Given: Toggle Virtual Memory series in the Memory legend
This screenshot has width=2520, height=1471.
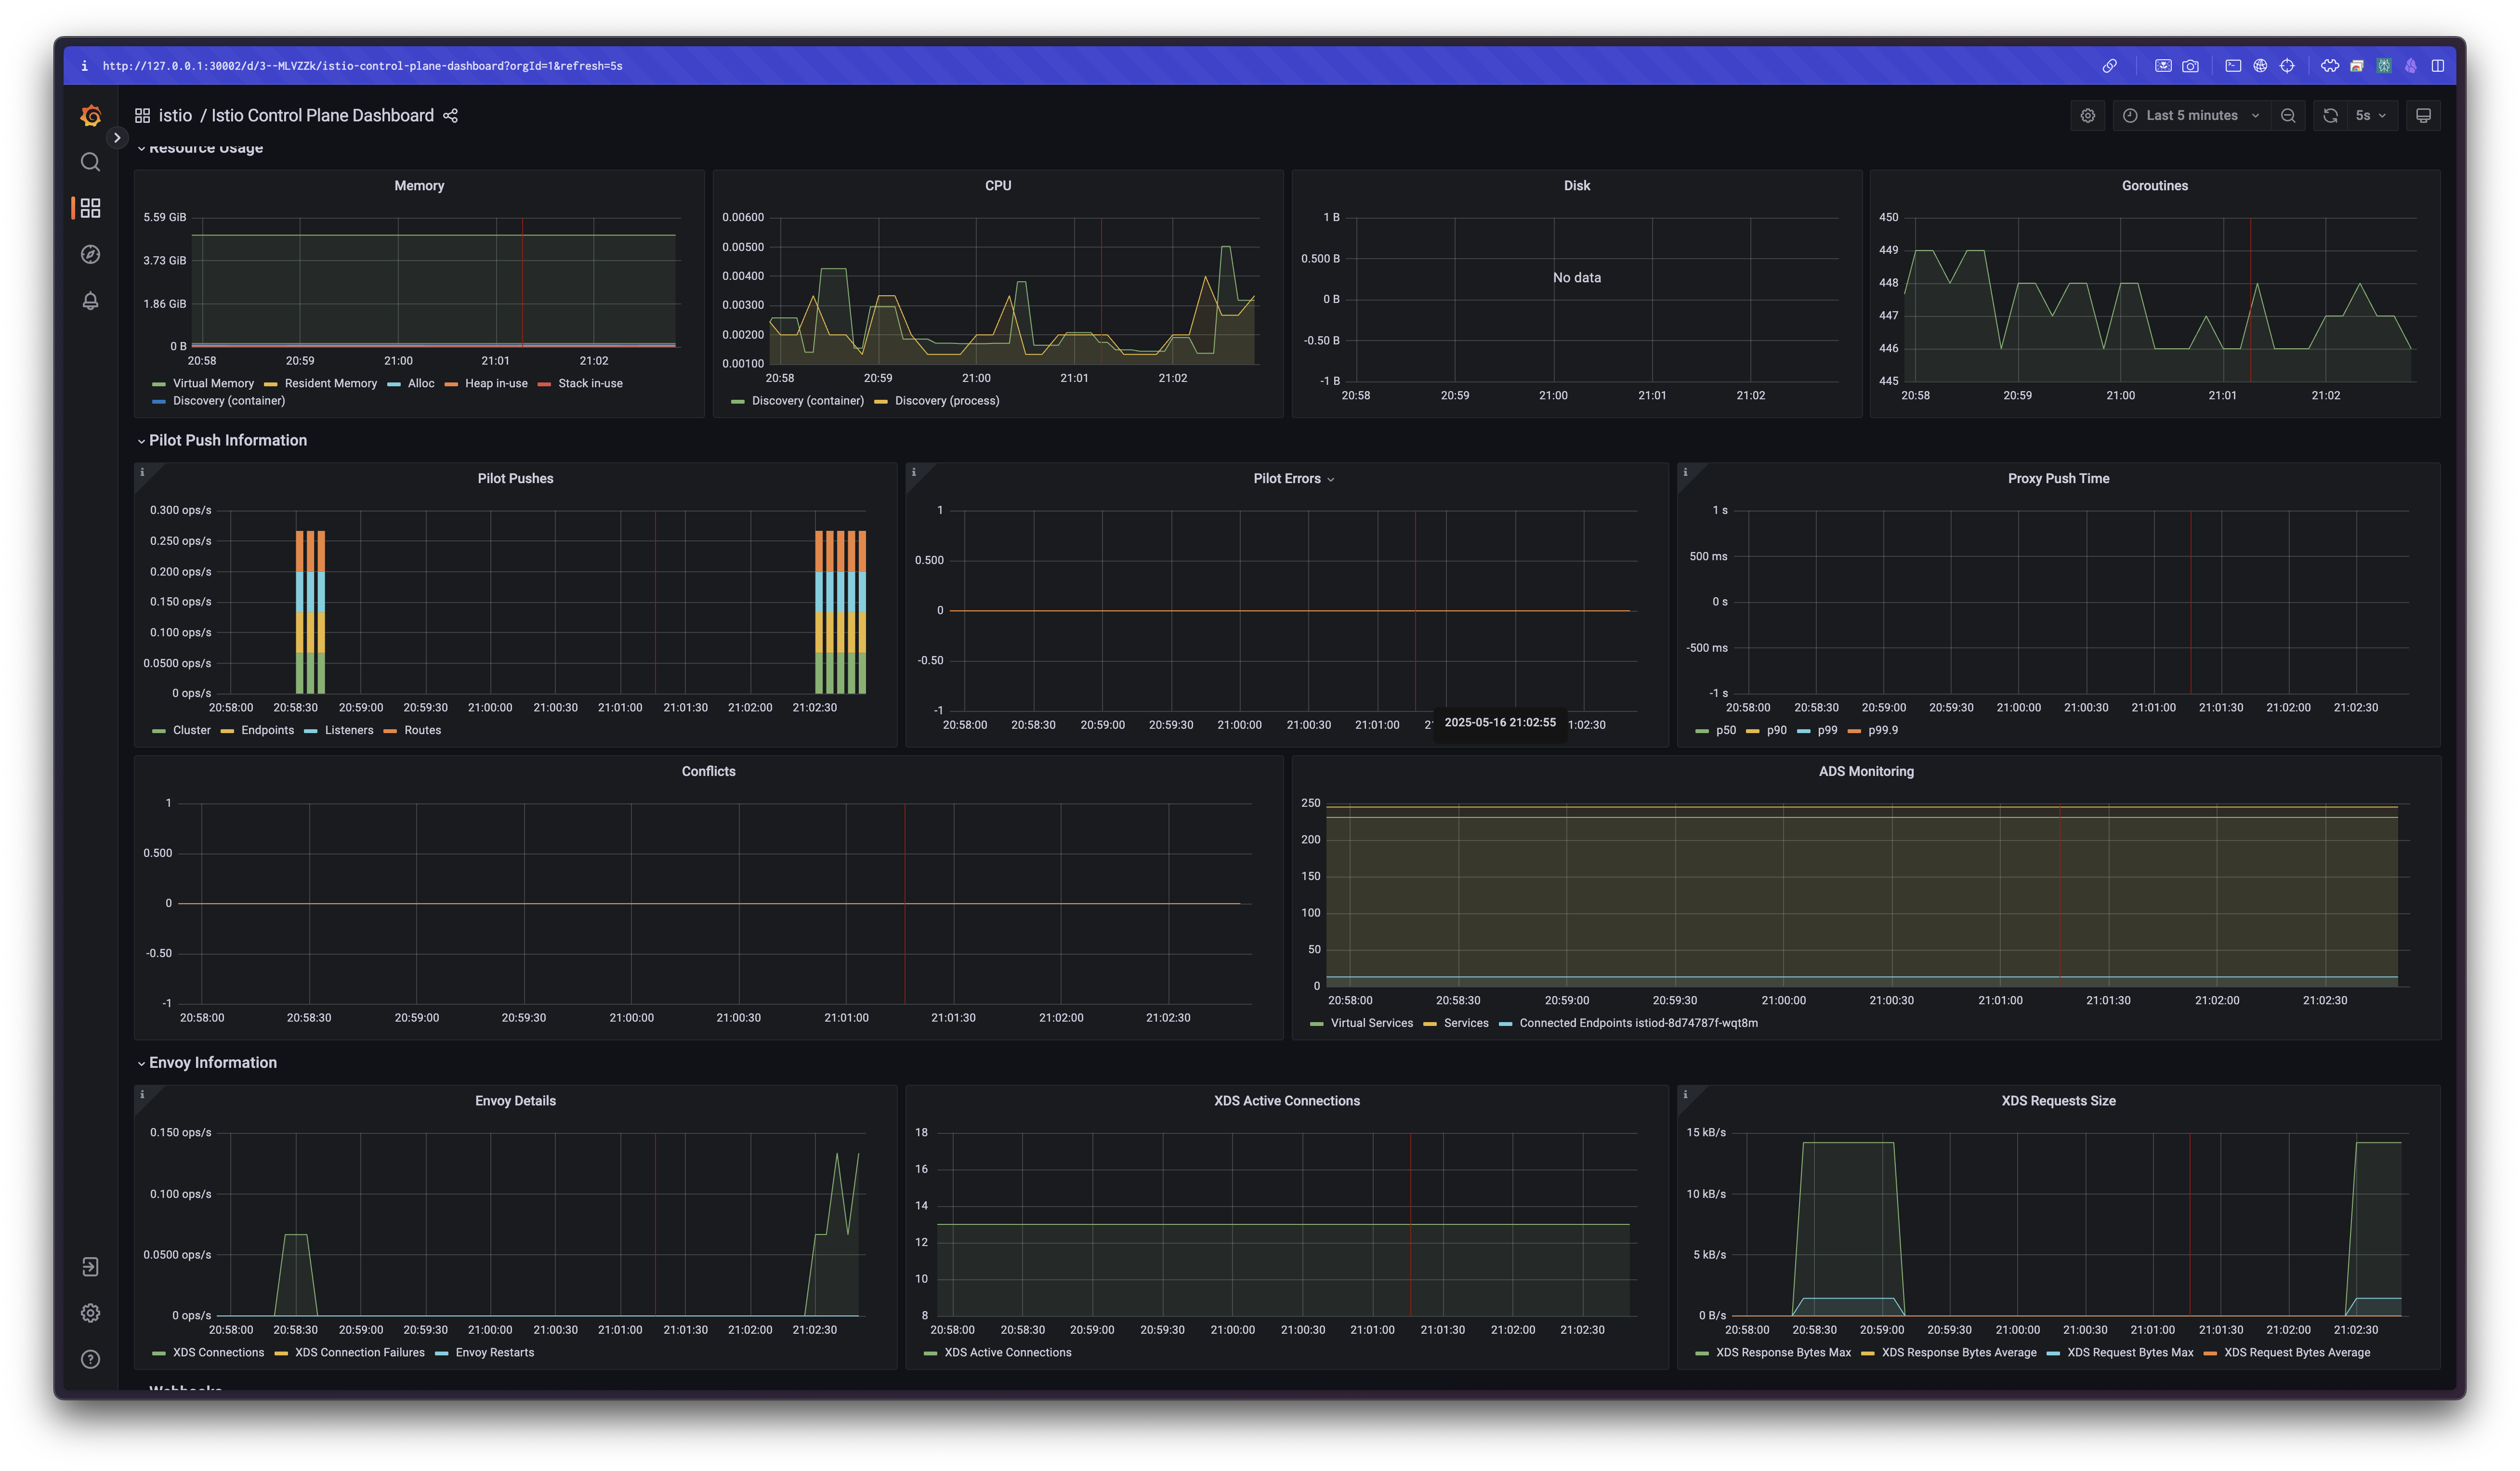Looking at the screenshot, I should pyautogui.click(x=213, y=384).
